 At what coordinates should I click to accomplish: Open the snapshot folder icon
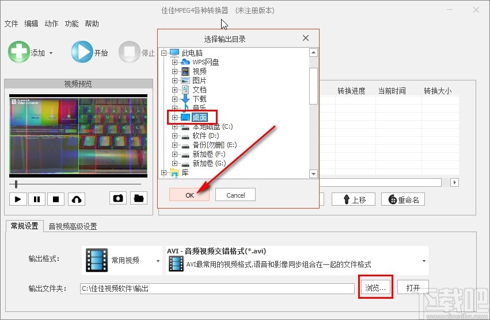click(x=139, y=198)
